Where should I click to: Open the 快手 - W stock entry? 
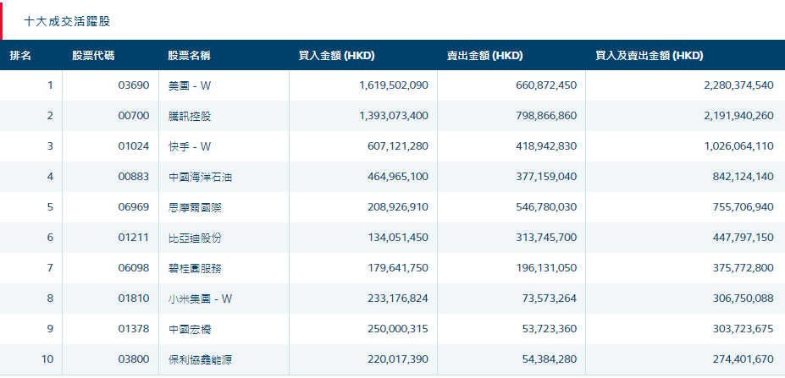189,146
